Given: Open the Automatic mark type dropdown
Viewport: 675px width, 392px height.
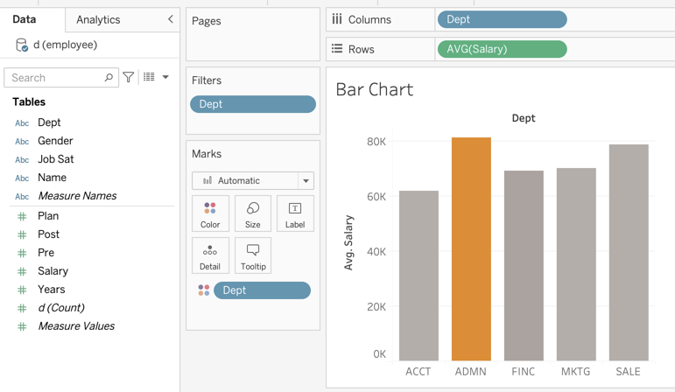Looking at the screenshot, I should (306, 181).
